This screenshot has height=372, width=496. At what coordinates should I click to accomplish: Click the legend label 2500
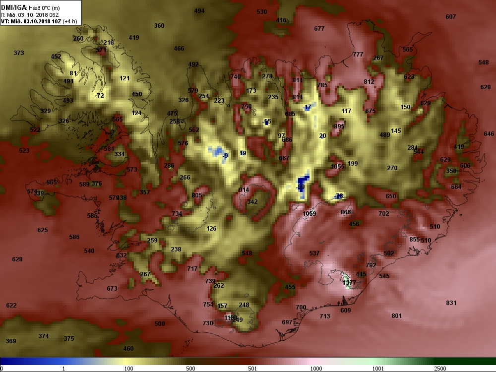(x=440, y=369)
